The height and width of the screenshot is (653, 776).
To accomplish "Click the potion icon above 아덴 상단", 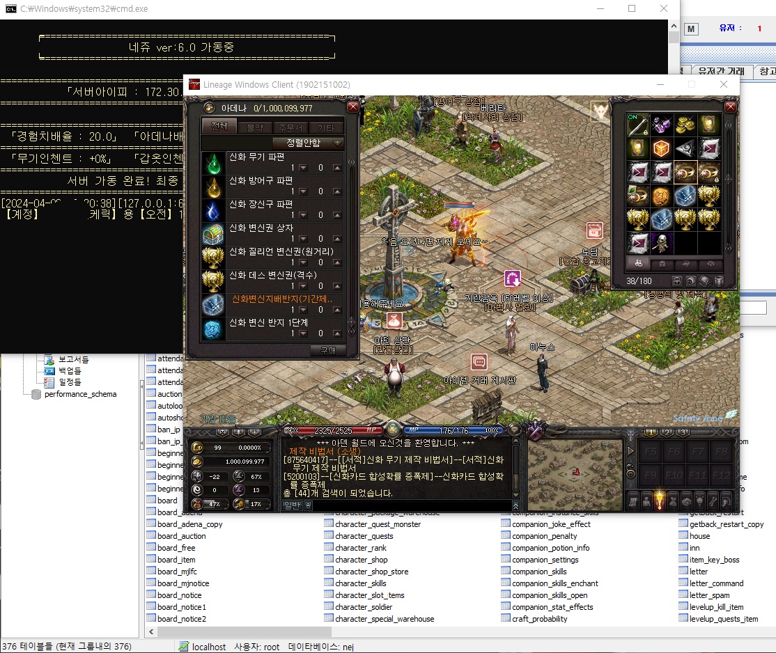I will (x=394, y=320).
